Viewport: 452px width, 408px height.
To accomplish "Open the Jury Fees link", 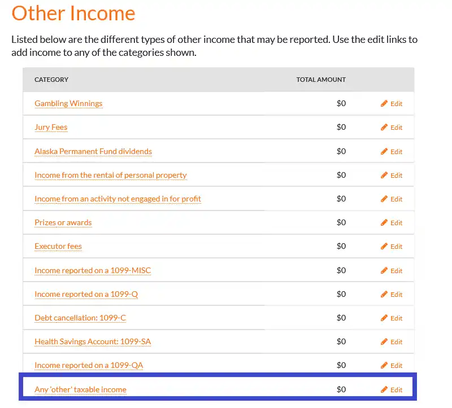I will [51, 127].
